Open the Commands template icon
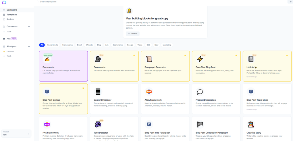 click(x=97, y=59)
